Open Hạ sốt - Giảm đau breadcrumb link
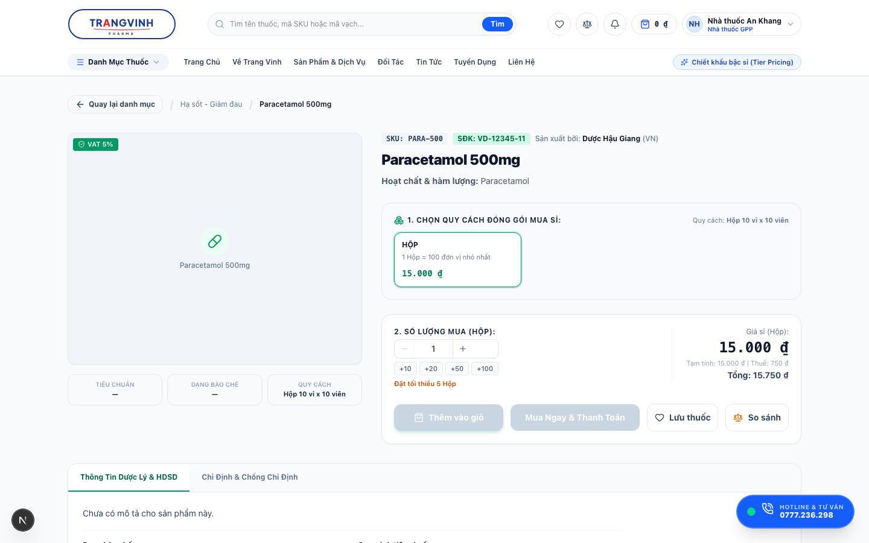This screenshot has height=543, width=869. coord(211,104)
